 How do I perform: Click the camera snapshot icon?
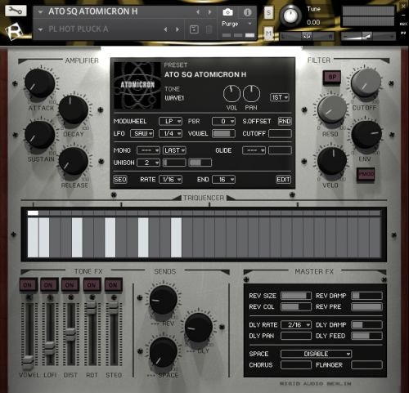coord(227,12)
